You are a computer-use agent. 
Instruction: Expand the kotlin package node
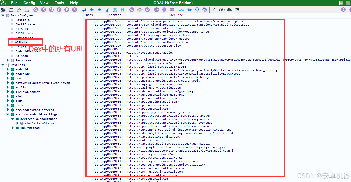[8, 87]
